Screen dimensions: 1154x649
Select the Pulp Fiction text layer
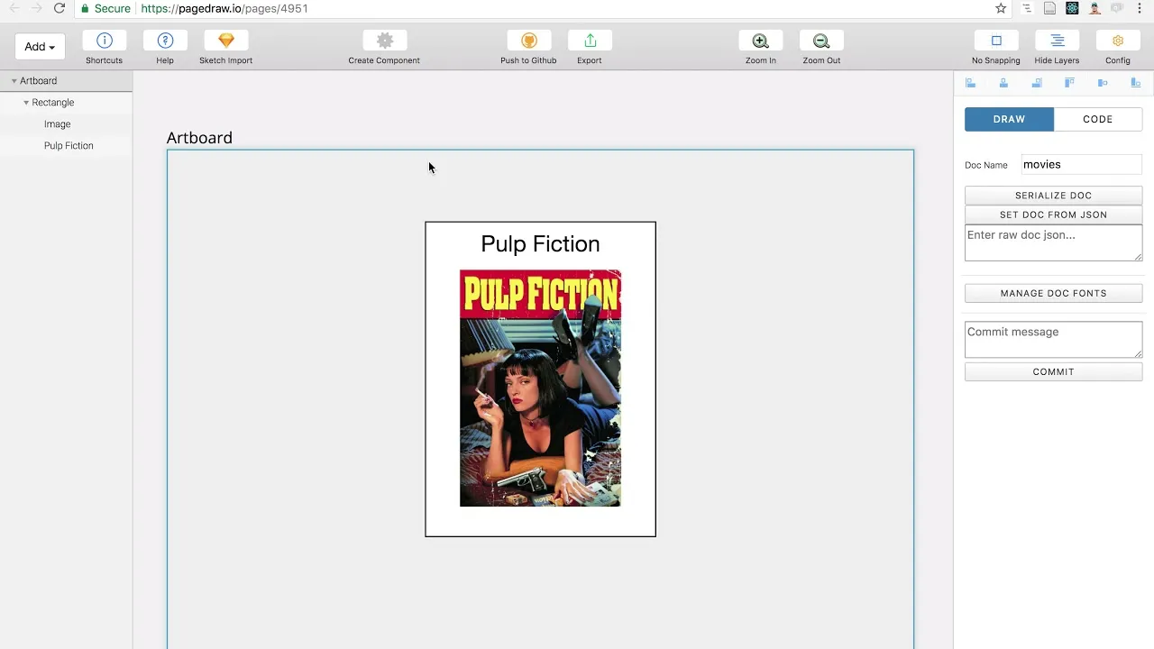(x=69, y=146)
